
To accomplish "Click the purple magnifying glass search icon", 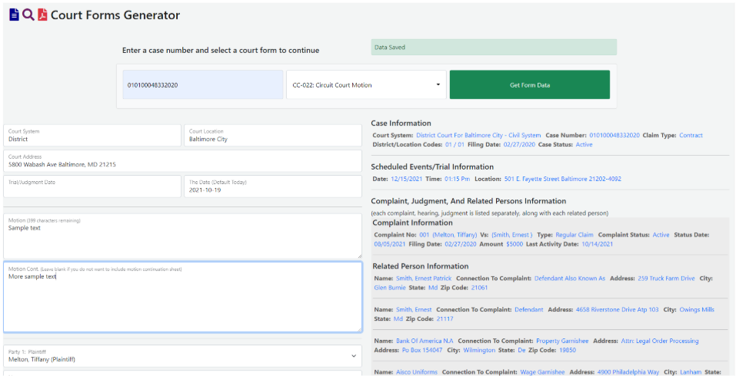I will [x=28, y=15].
